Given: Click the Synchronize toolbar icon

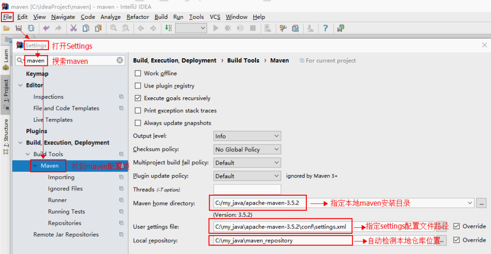Looking at the screenshot, I should [x=31, y=29].
